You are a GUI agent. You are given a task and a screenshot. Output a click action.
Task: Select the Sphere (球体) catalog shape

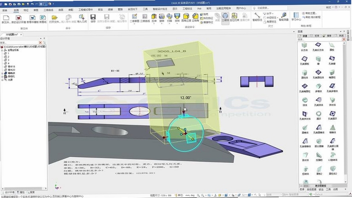coord(304,102)
